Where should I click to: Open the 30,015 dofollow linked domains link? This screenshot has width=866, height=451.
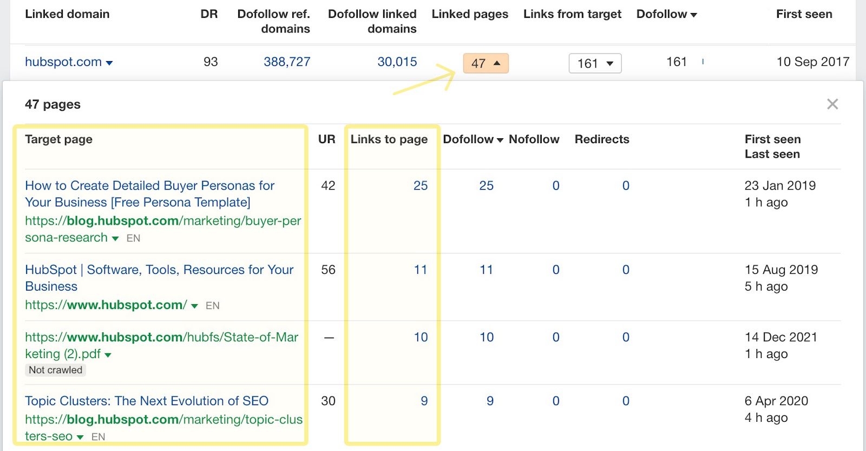397,62
